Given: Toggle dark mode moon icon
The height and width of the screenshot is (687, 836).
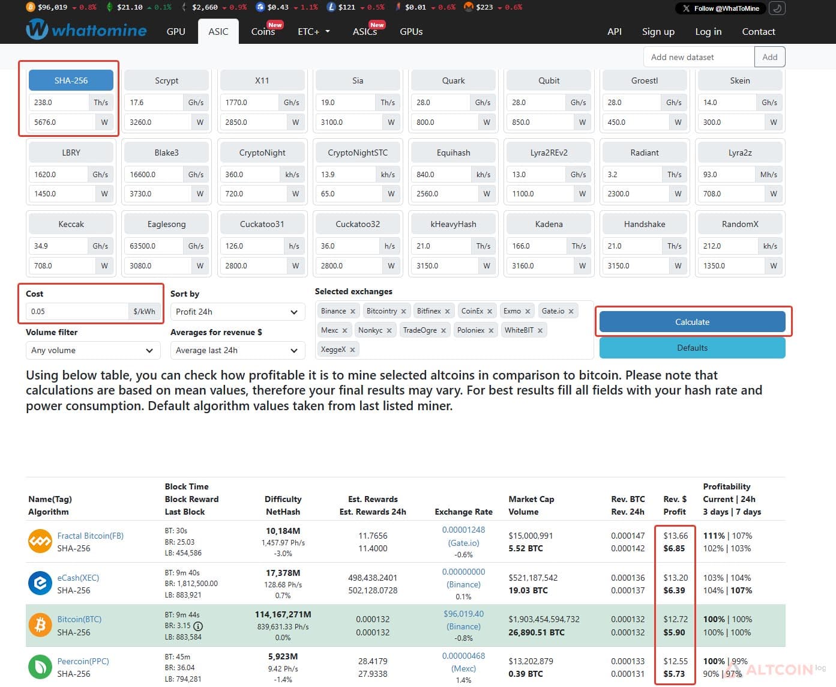Looking at the screenshot, I should [777, 8].
